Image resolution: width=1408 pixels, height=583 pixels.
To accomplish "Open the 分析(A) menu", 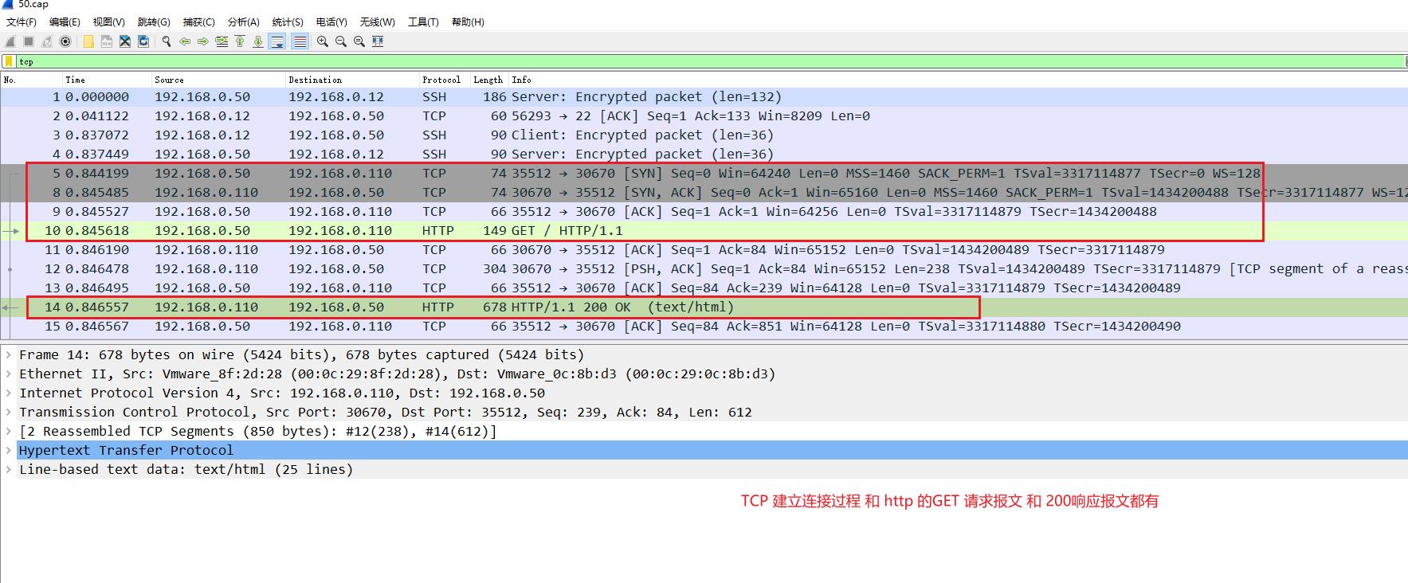I will point(244,22).
